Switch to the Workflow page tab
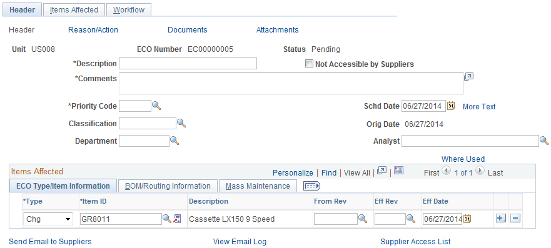Screen dimensions: 551x248 click(129, 10)
